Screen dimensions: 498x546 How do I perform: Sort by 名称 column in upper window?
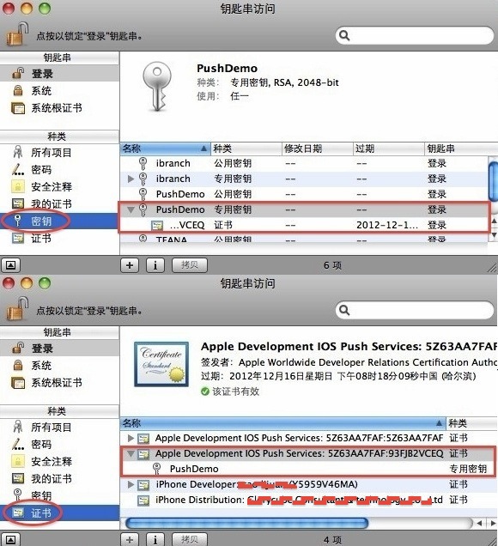click(x=165, y=149)
